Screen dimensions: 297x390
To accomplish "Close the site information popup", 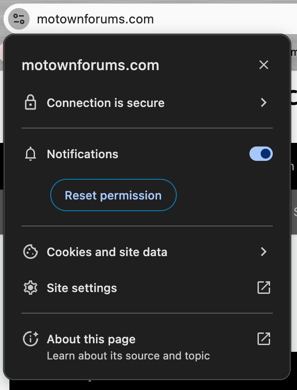I will click(x=264, y=65).
